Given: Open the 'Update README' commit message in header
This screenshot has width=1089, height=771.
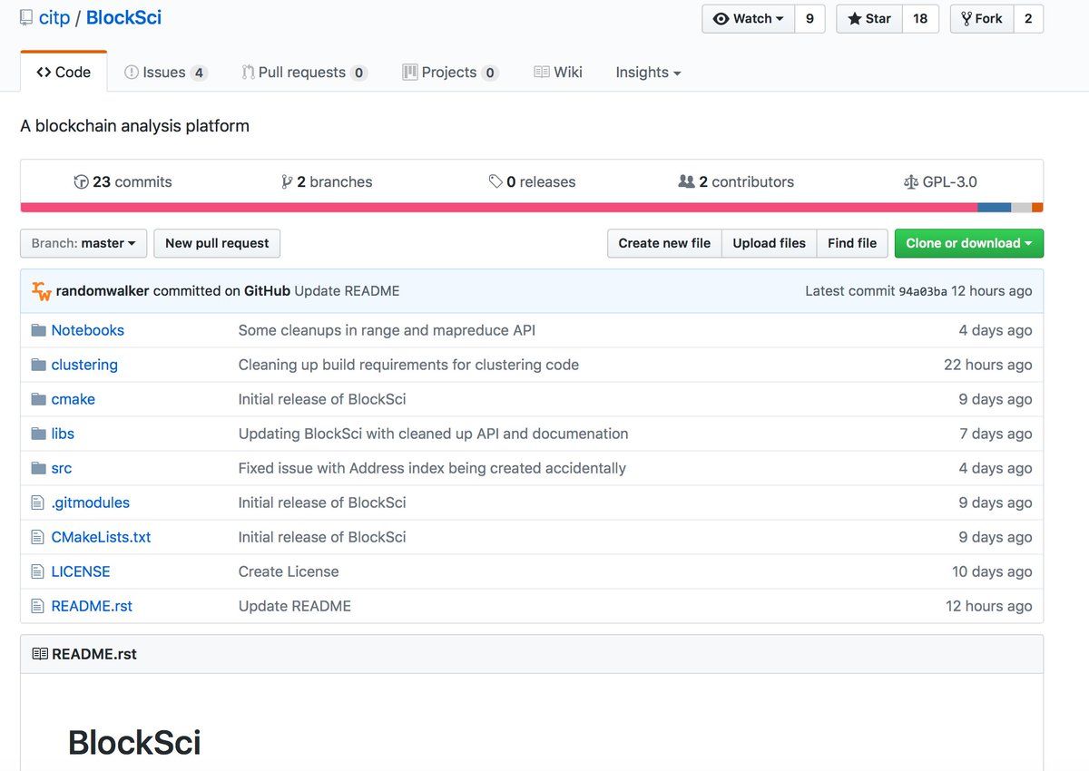Looking at the screenshot, I should pos(347,291).
